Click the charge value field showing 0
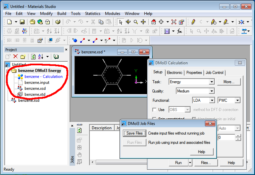255x175 pixels. click(226, 138)
